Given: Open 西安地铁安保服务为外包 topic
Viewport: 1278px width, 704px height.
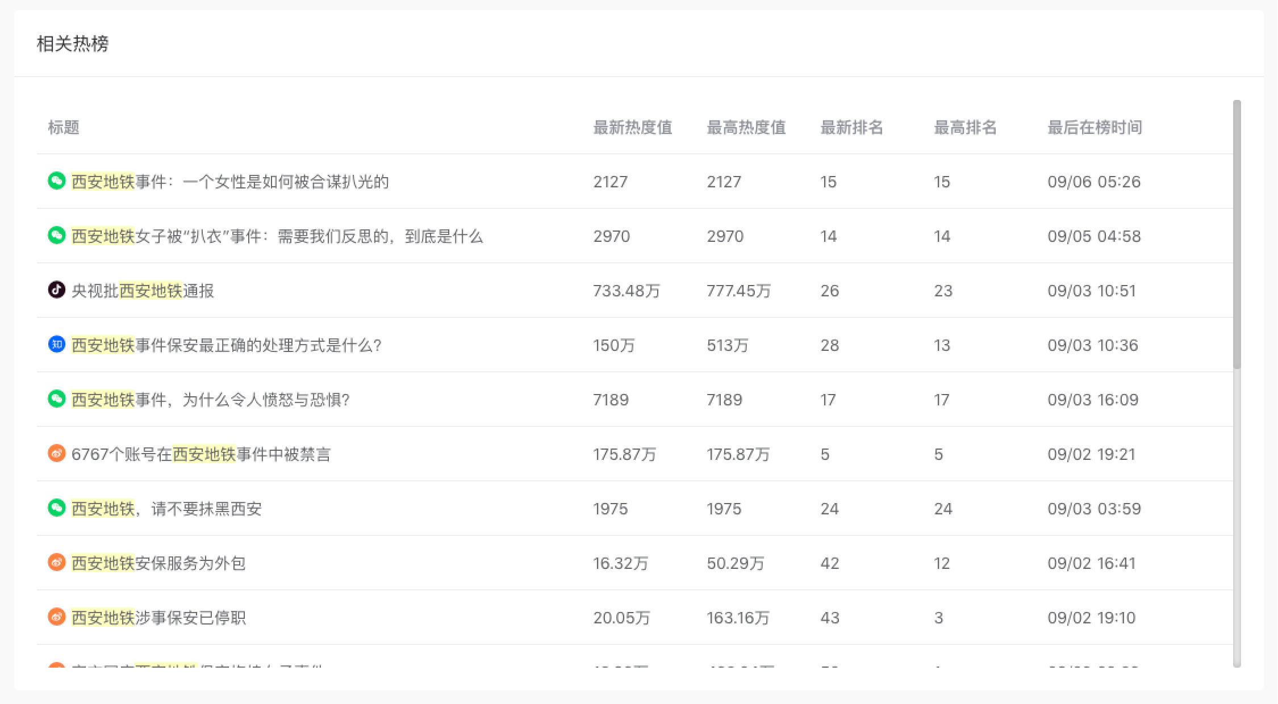Looking at the screenshot, I should (158, 563).
